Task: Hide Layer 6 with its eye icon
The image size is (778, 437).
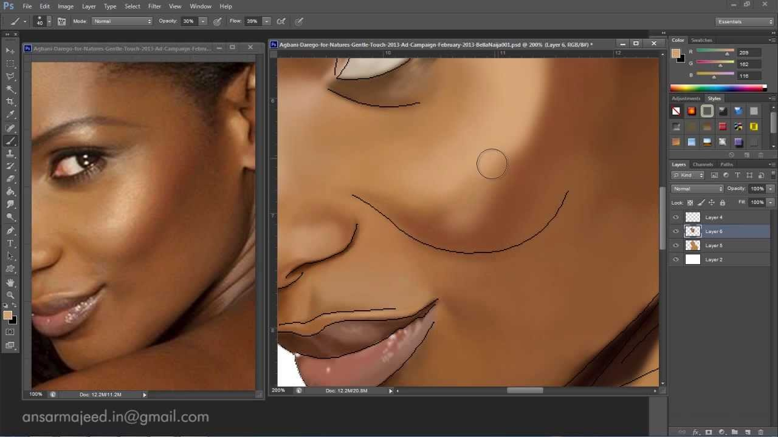Action: point(676,231)
